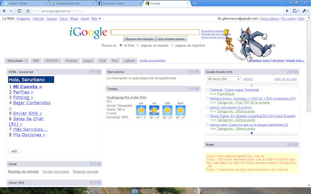The width and height of the screenshot is (311, 194).
Task: Open Gmail gadget dropdown menu
Action: [91, 164]
